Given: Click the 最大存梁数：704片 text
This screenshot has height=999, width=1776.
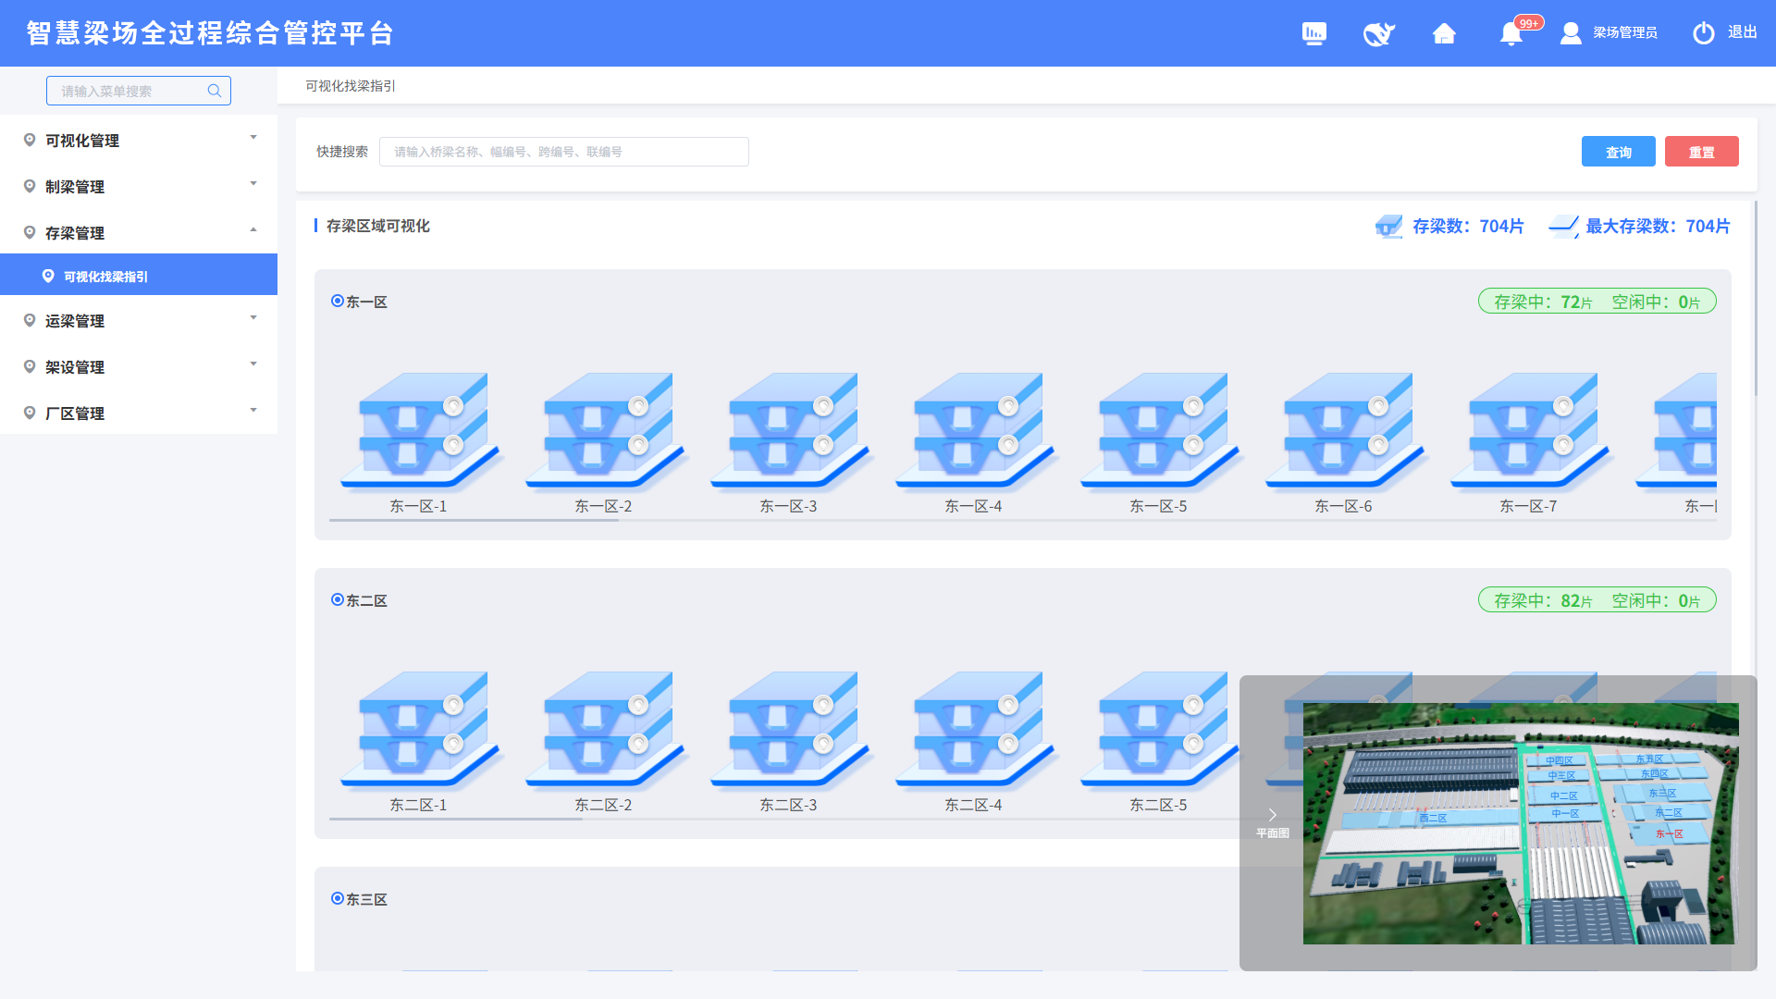Looking at the screenshot, I should (1658, 227).
